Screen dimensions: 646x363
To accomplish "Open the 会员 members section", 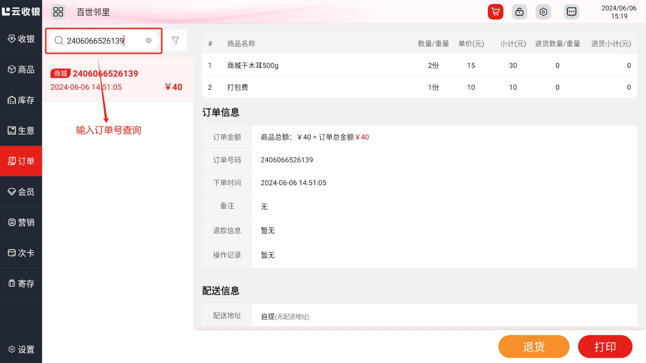I will click(21, 192).
